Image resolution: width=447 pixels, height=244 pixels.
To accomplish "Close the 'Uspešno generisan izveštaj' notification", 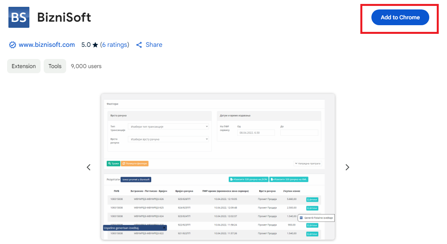I will click(164, 227).
